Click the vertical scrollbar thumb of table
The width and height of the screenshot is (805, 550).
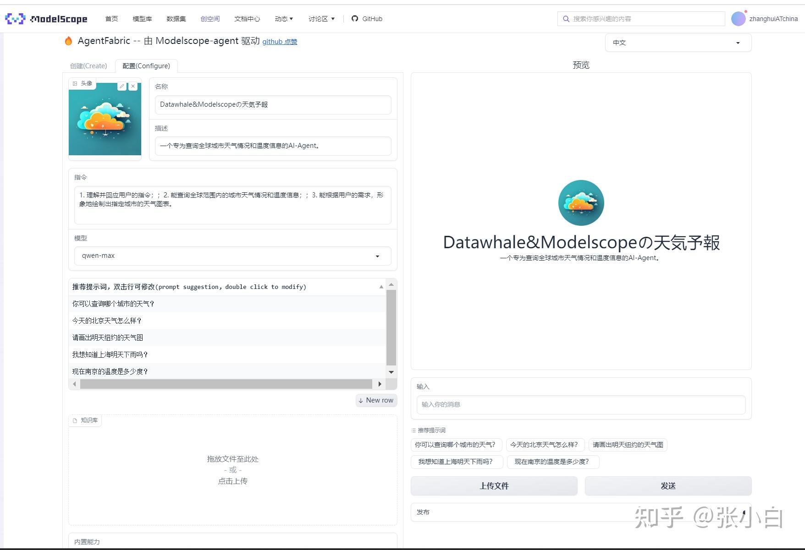coord(391,327)
